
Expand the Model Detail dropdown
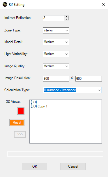[56, 42]
